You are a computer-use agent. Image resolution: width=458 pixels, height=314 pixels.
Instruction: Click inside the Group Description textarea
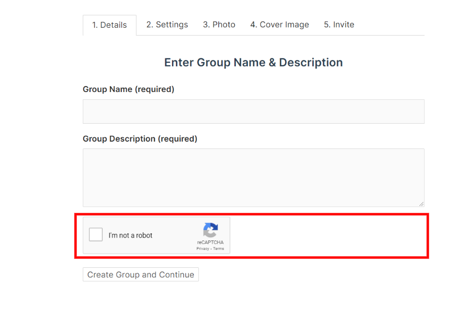point(253,178)
